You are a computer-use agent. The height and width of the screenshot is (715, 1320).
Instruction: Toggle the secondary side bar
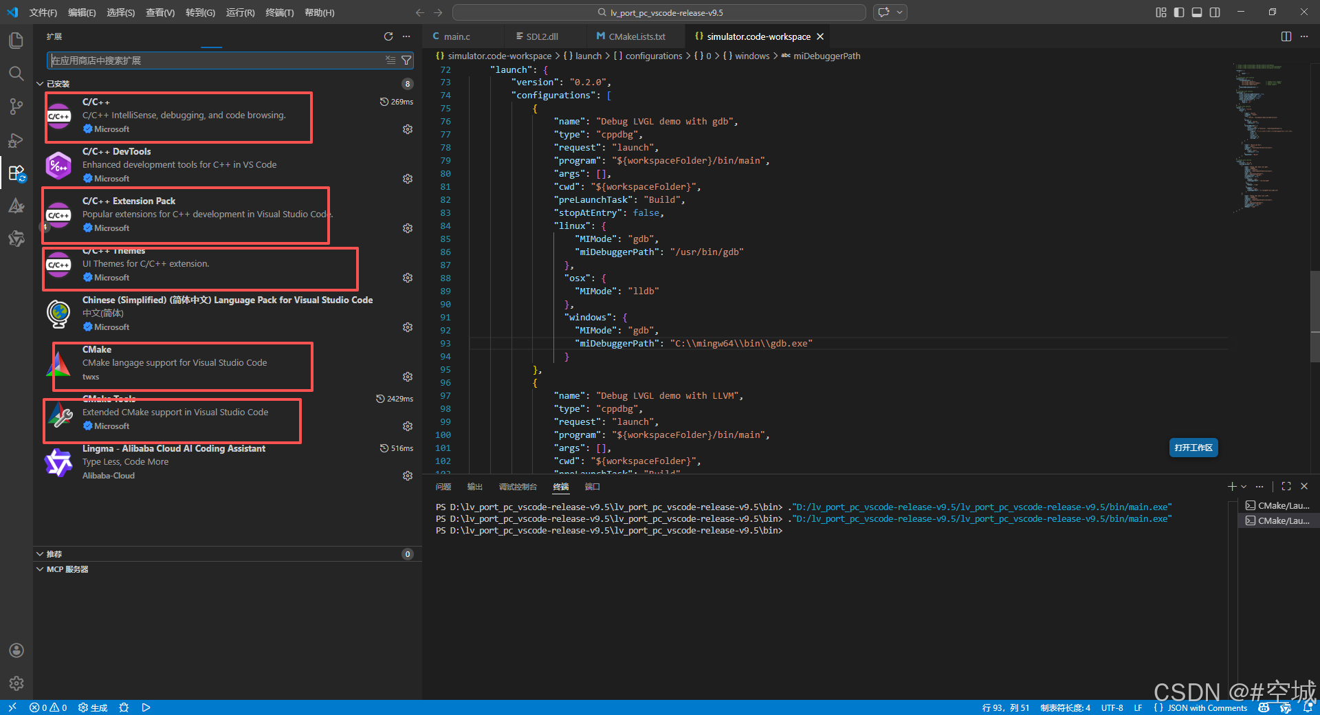pos(1215,12)
